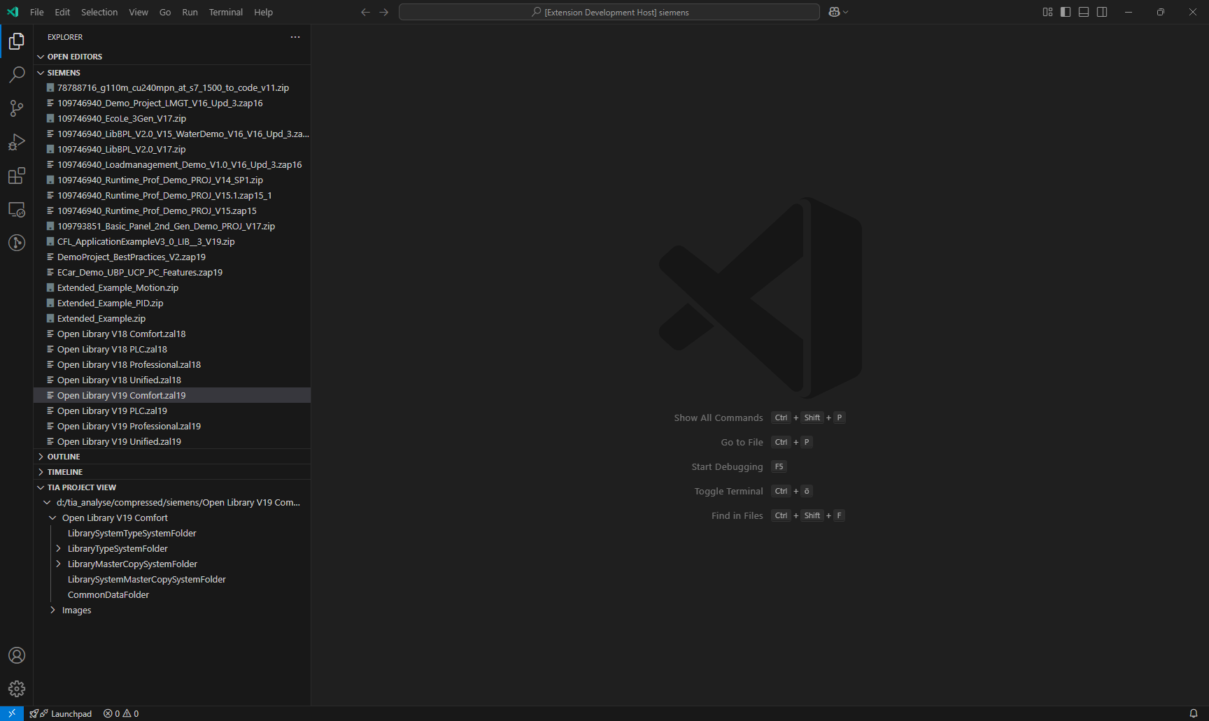Image resolution: width=1209 pixels, height=721 pixels.
Task: Open the Explorer view in activity bar
Action: tap(17, 41)
